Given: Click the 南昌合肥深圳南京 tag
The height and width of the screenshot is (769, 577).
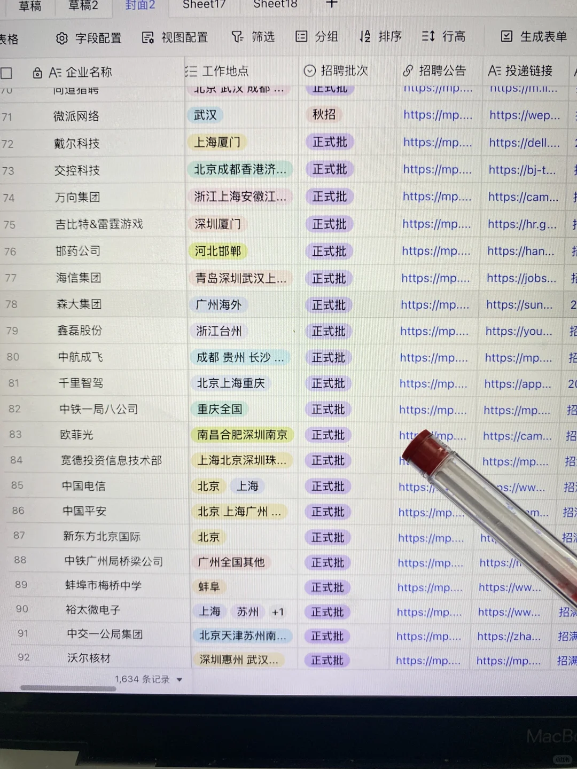Looking at the screenshot, I should coord(242,435).
